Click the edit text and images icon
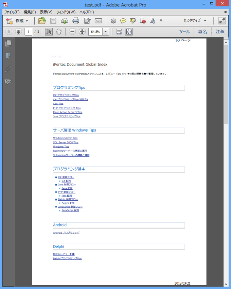Image resolution: width=231 pixels, height=289 pixels. click(x=87, y=21)
